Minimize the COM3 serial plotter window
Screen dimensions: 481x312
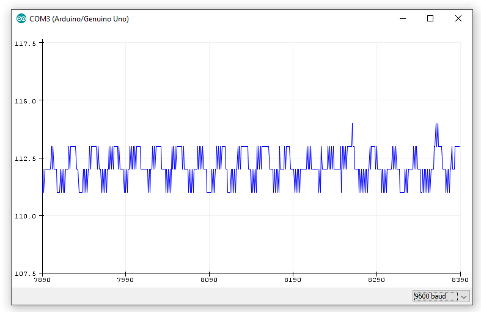point(403,19)
